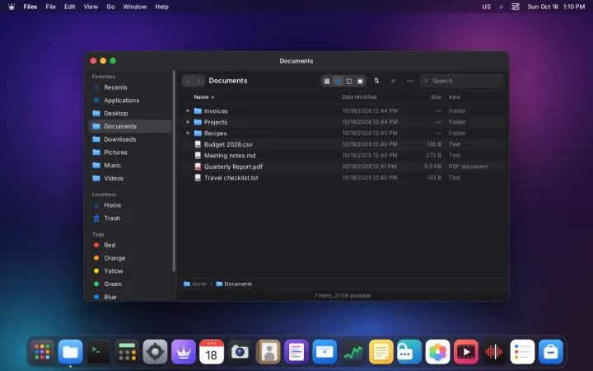Open the Music sidebar folder

(x=130, y=165)
